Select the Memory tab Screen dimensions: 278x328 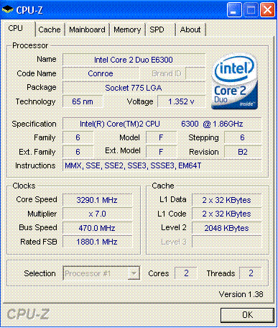point(127,29)
